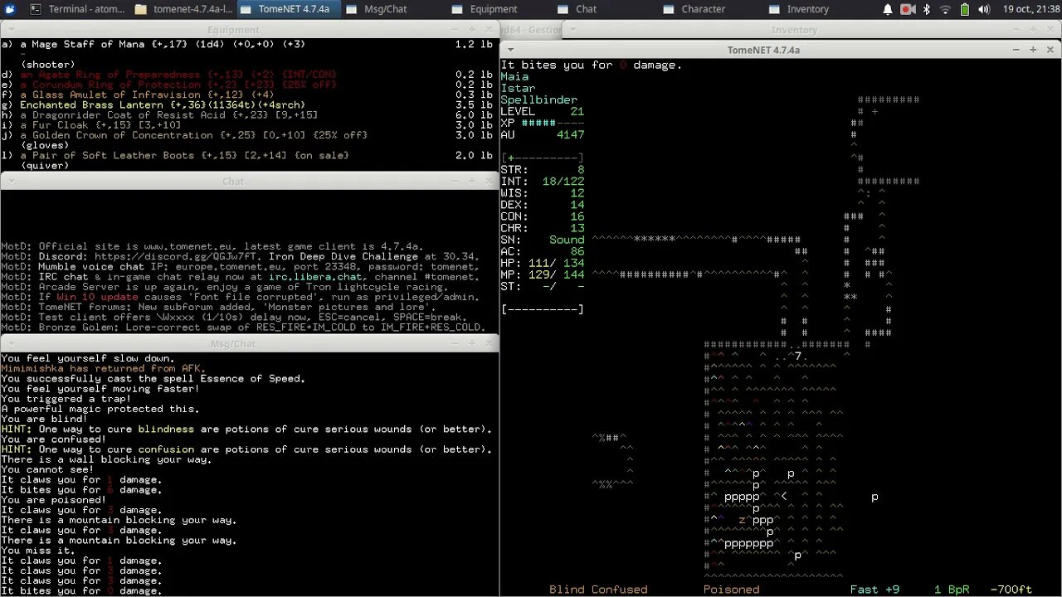Activate the TomeNET 4.7.4a taskbar item
This screenshot has width=1062, height=597.
tap(287, 9)
